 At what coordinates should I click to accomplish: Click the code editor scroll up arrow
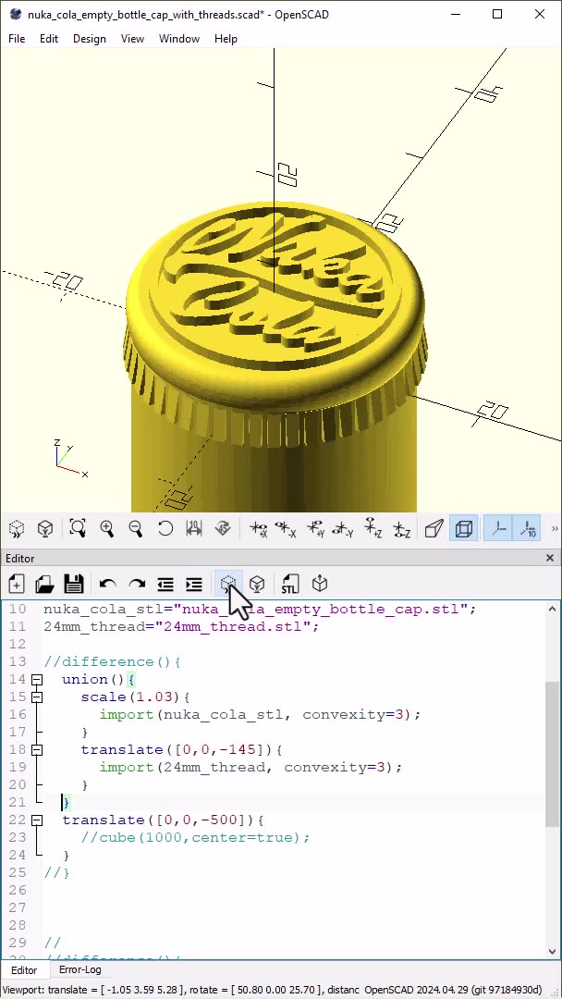pos(553,609)
